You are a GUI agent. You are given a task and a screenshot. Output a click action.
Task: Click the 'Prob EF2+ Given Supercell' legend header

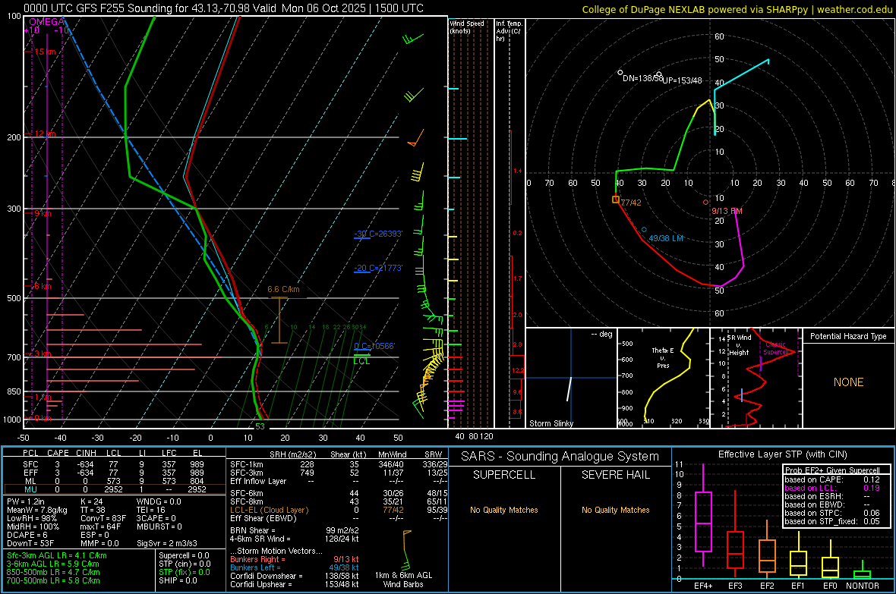pyautogui.click(x=832, y=470)
